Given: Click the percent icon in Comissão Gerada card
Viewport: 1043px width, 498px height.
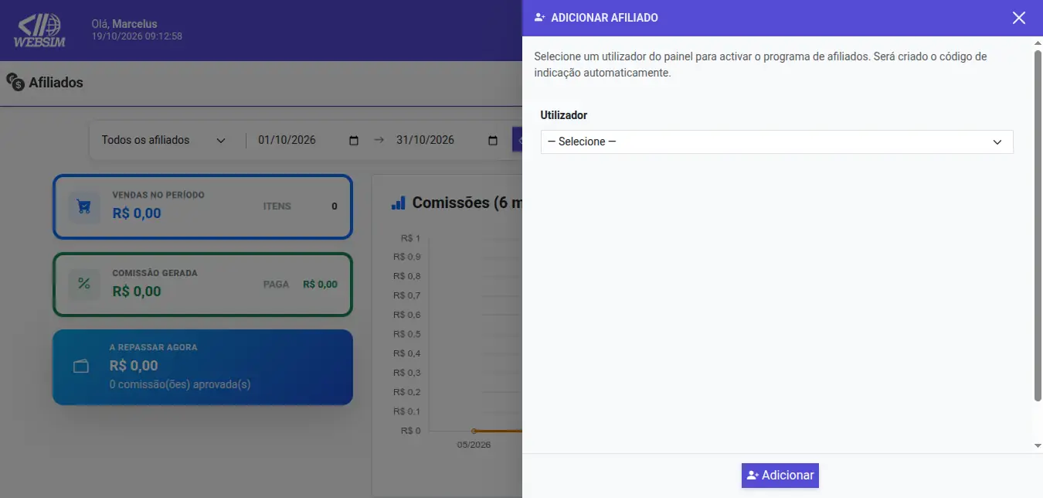Looking at the screenshot, I should [83, 284].
